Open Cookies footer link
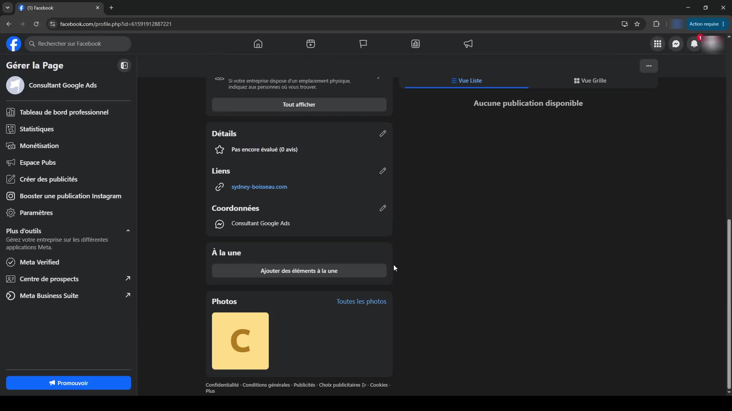This screenshot has width=732, height=411. click(379, 385)
